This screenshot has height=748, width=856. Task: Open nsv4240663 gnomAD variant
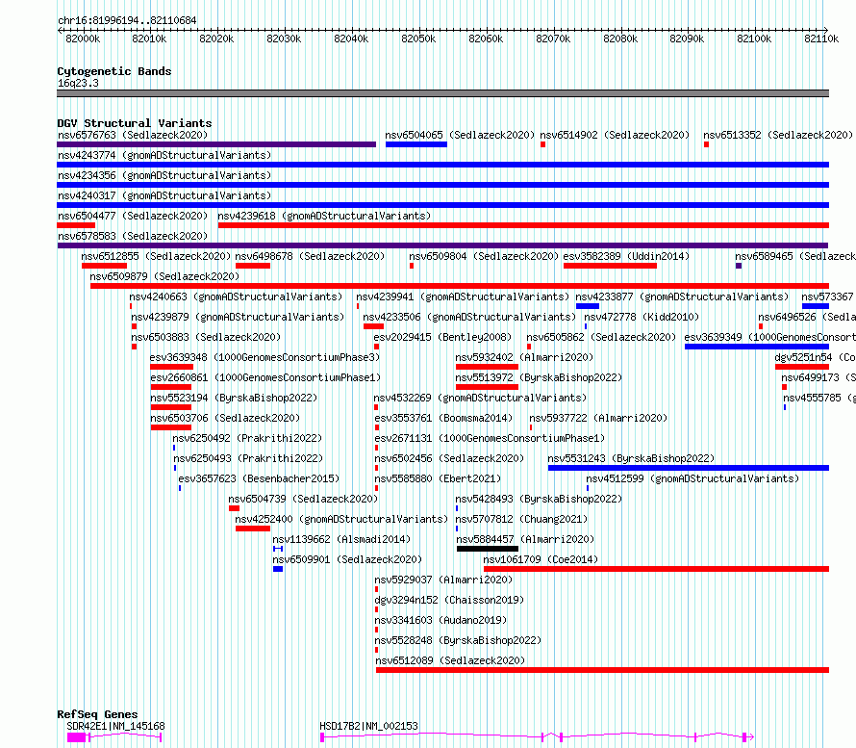point(236,297)
